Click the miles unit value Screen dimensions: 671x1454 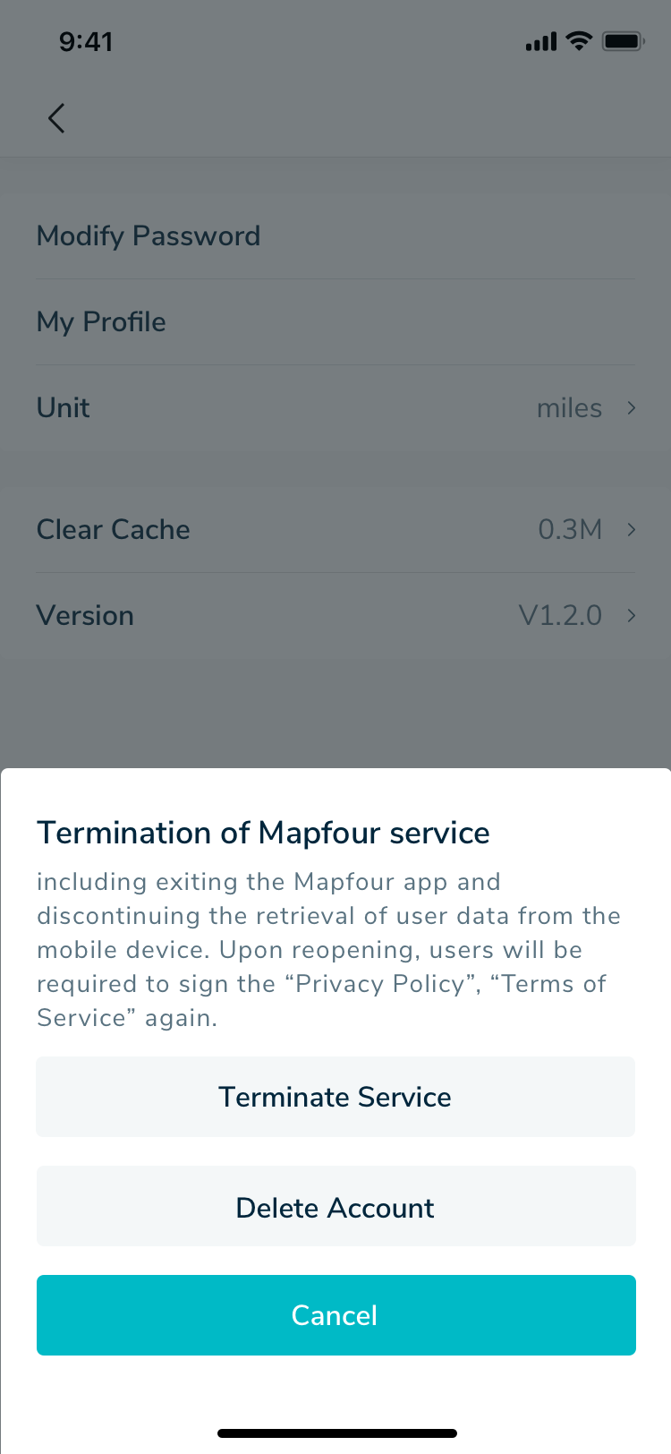[569, 408]
